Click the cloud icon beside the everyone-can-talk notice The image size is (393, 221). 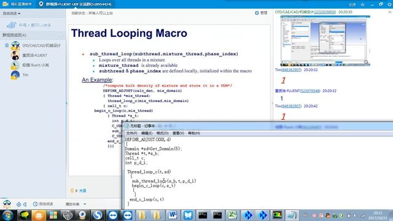[11, 25]
